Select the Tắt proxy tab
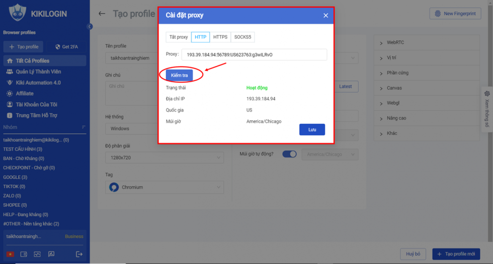Screen dimensions: 493x264 [179, 37]
